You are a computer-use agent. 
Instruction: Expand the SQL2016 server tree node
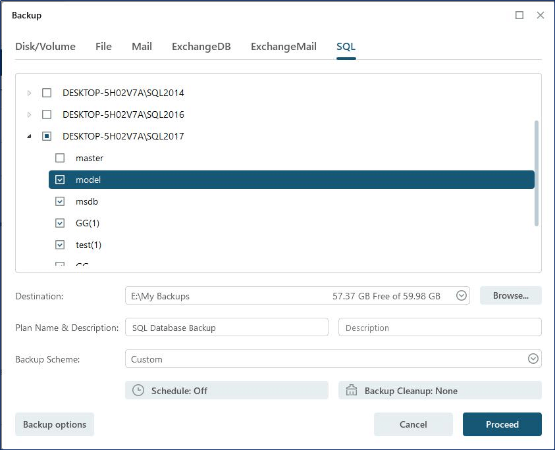[x=29, y=114]
